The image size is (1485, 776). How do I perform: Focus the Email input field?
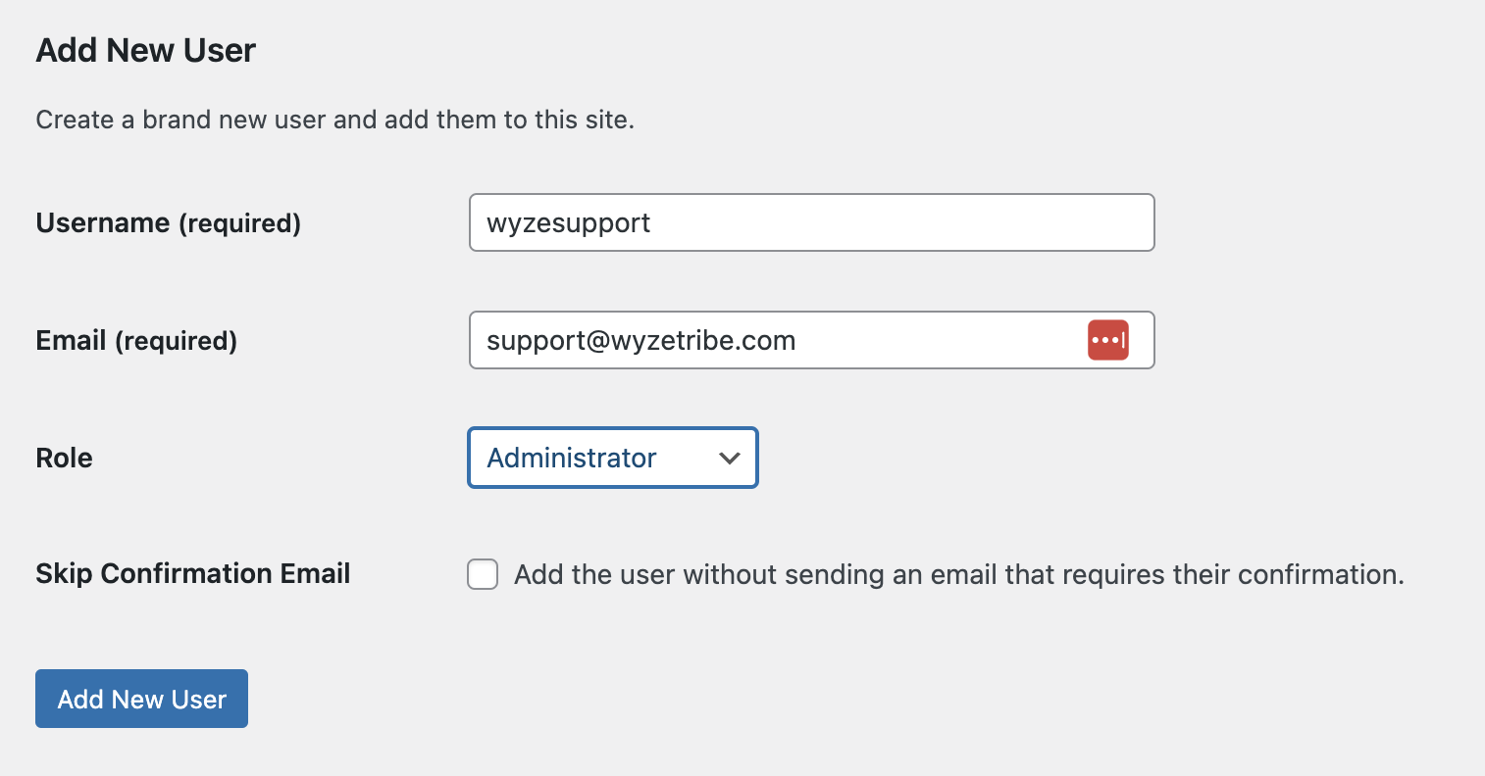coord(785,340)
